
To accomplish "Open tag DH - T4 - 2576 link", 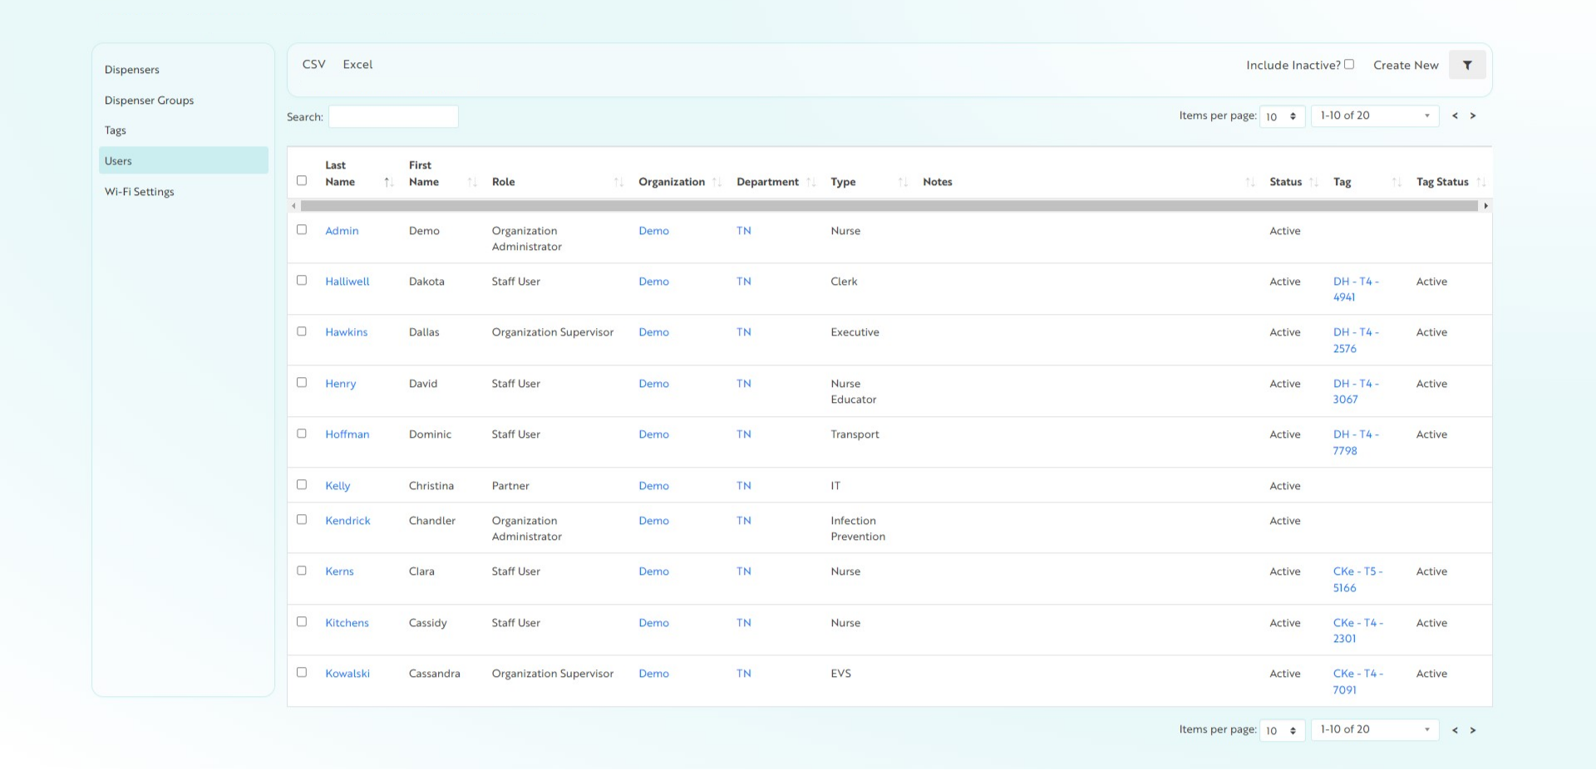I will (x=1356, y=341).
